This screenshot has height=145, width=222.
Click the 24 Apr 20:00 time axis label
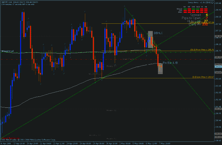(72, 144)
